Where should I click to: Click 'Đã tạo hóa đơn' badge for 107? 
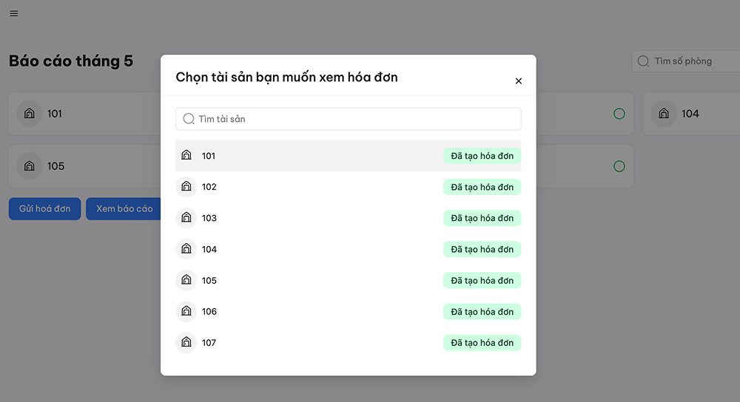[482, 343]
